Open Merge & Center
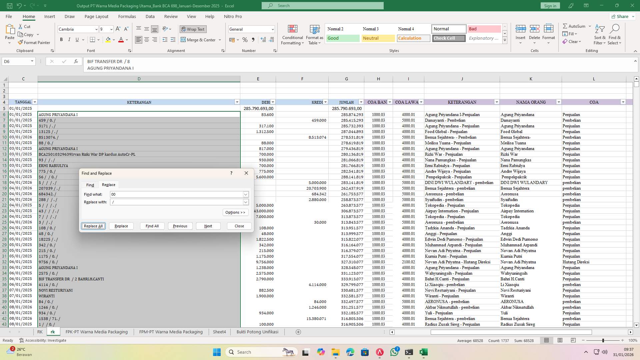 [198, 40]
